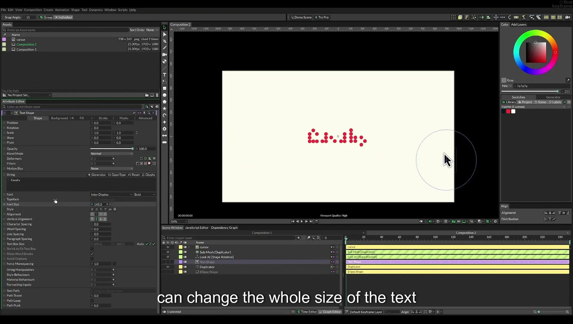Open the Font Inter Display dropdown
The width and height of the screenshot is (573, 324).
pos(112,194)
